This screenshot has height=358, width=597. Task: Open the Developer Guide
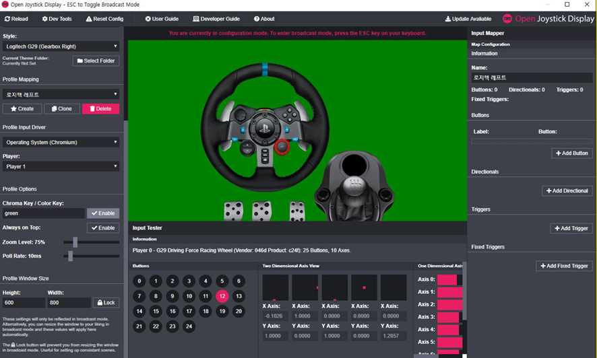pyautogui.click(x=216, y=19)
